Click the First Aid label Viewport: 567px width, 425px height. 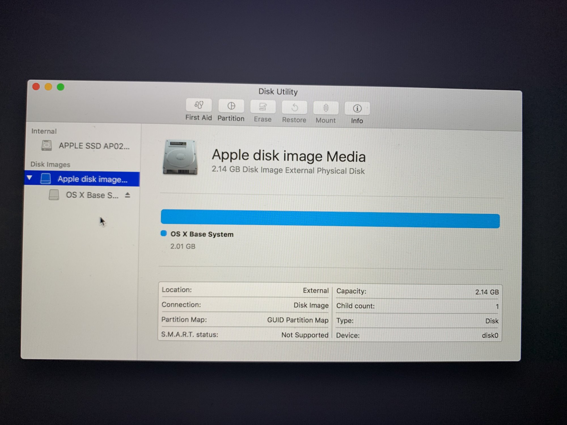(x=198, y=118)
